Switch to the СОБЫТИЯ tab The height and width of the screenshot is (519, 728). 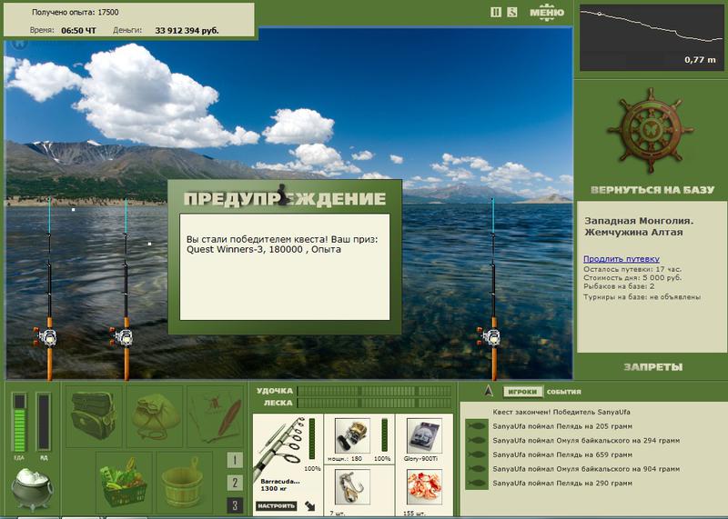point(563,392)
